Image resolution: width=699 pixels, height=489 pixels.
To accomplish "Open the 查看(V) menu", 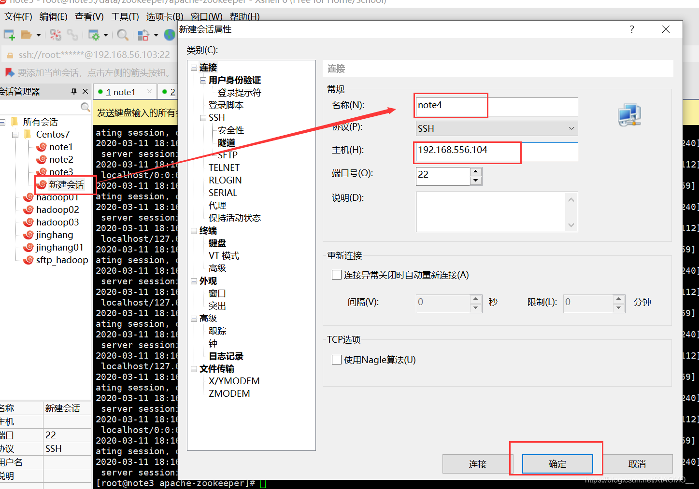I will 89,17.
